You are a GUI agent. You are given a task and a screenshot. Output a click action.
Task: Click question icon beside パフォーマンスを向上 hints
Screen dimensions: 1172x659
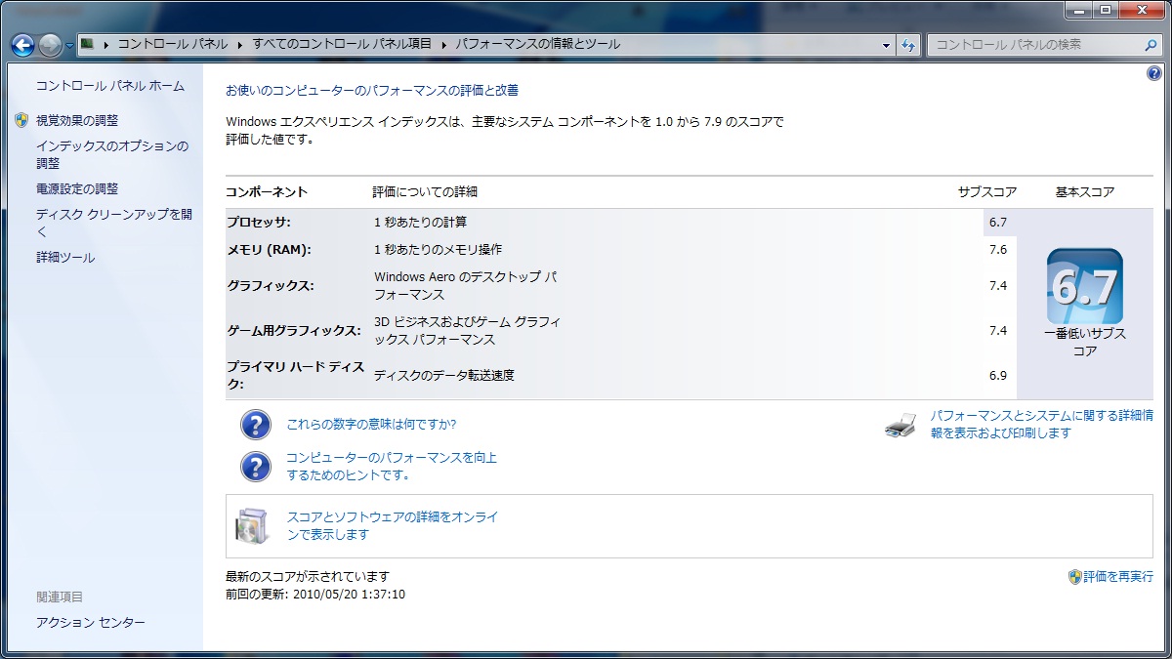click(256, 466)
